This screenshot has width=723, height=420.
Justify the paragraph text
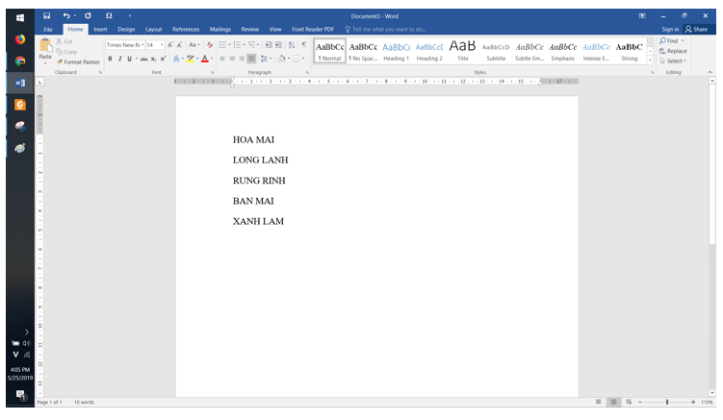(251, 59)
